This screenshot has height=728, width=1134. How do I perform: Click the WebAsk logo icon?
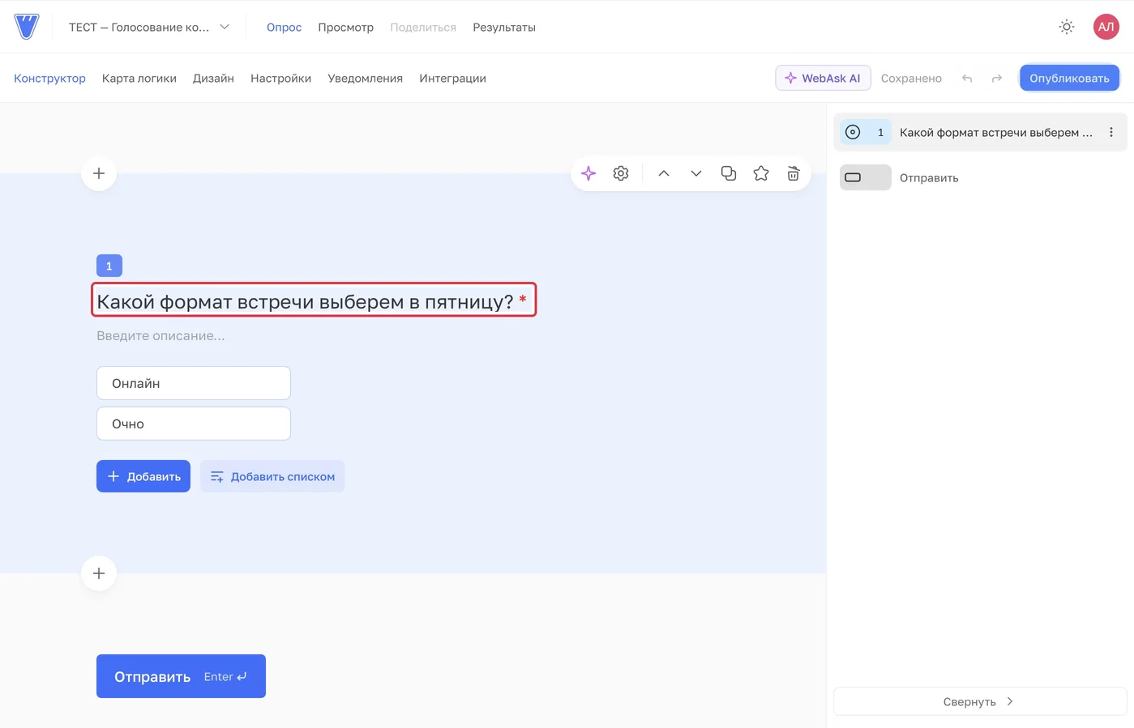tap(27, 27)
